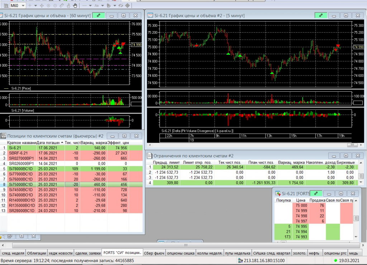367x265 pixels.
Task: Click the thumb of the 5-minute chart horizontal scrollbar
Action: tap(352, 145)
